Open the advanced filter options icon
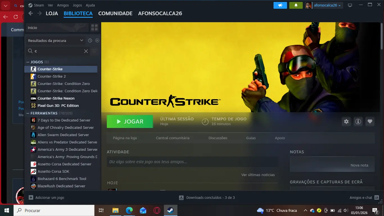Image resolution: width=384 pixels, height=216 pixels. click(x=94, y=51)
